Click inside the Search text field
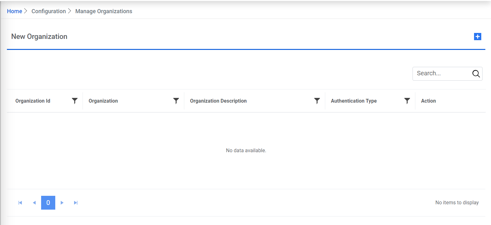Image resolution: width=491 pixels, height=225 pixels. pyautogui.click(x=441, y=74)
